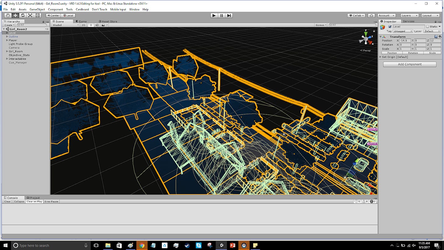Click the cloud services icon
444x250 pixels.
click(x=371, y=16)
